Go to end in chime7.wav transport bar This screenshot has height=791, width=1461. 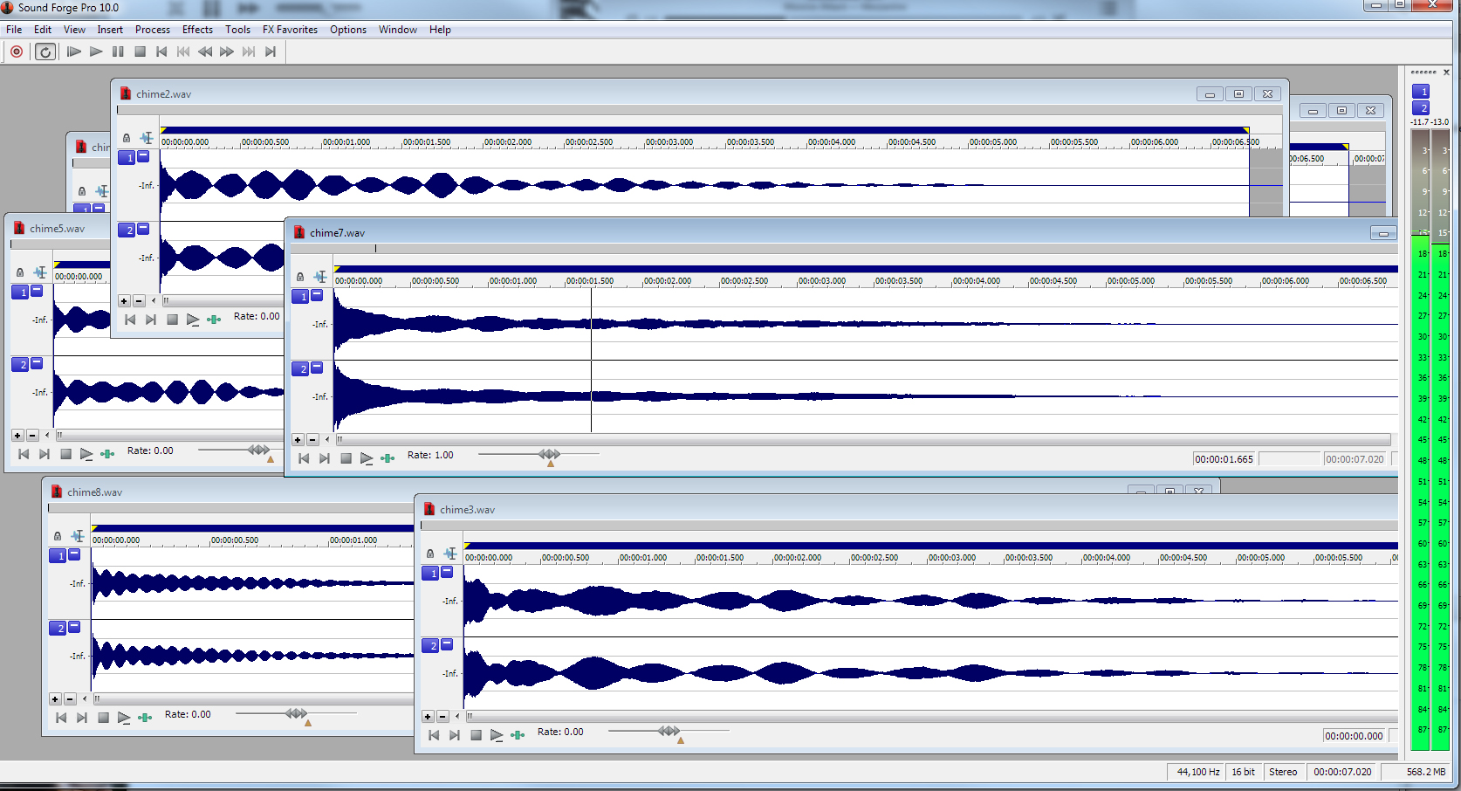tap(325, 458)
